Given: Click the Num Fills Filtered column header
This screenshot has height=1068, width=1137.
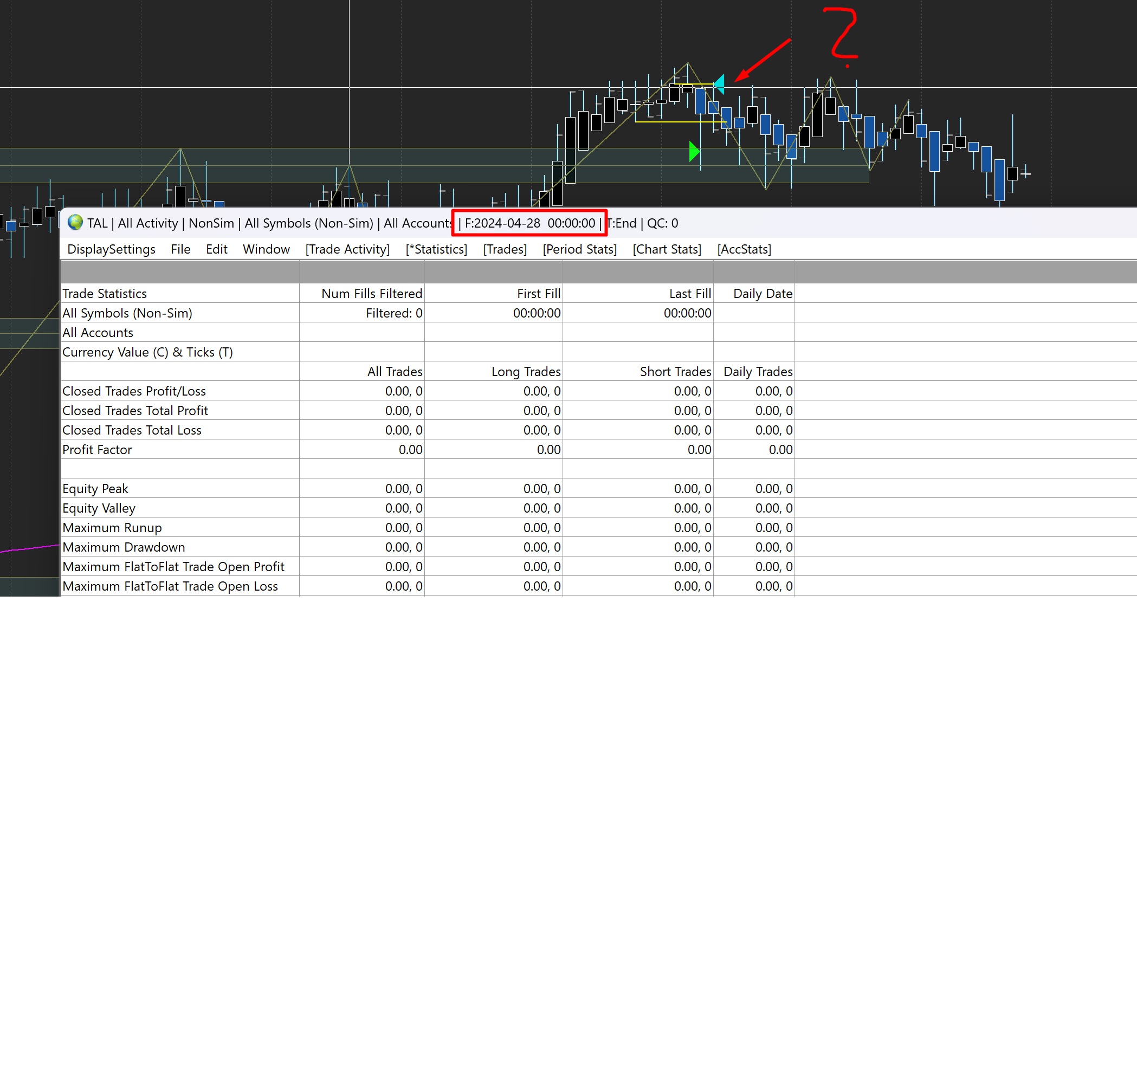Looking at the screenshot, I should pyautogui.click(x=371, y=293).
